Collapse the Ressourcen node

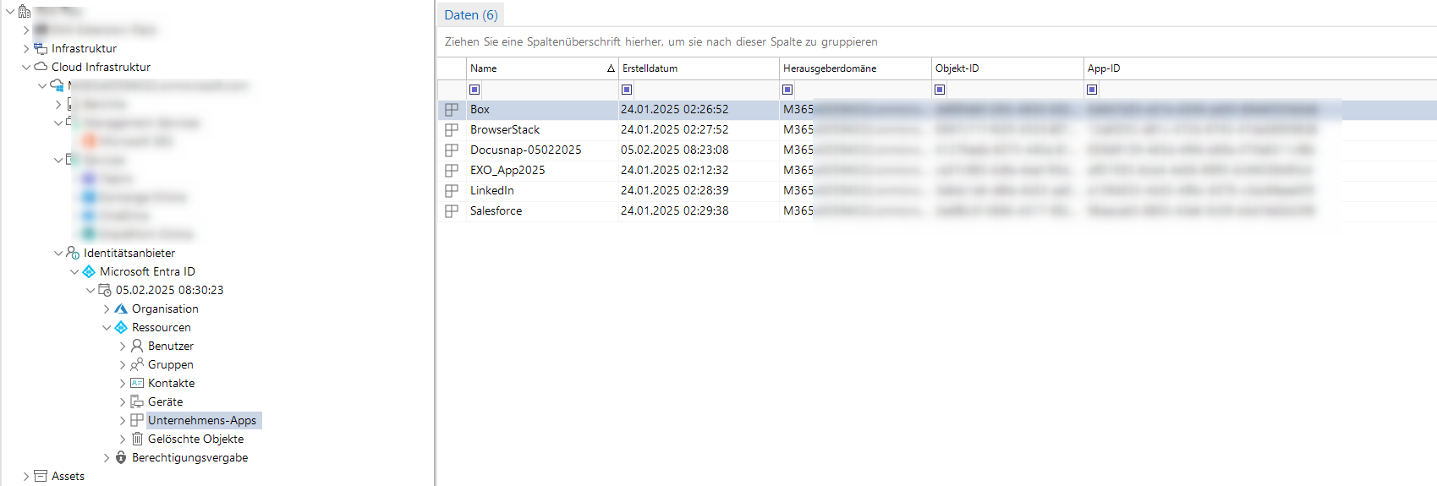click(x=106, y=327)
